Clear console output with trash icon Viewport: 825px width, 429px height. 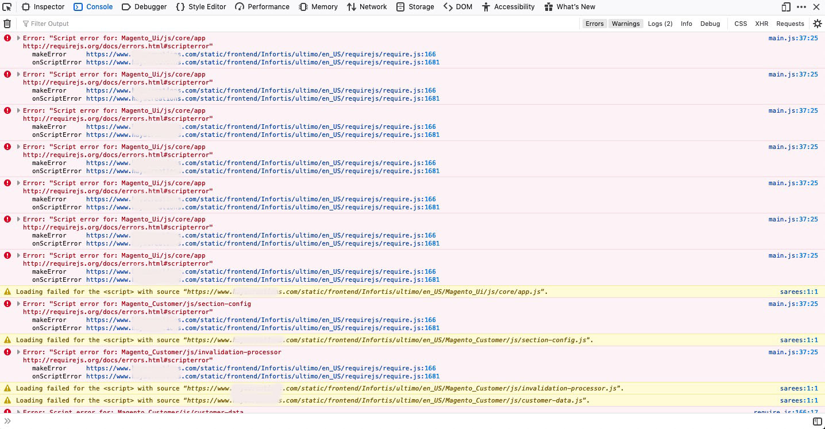coord(7,24)
